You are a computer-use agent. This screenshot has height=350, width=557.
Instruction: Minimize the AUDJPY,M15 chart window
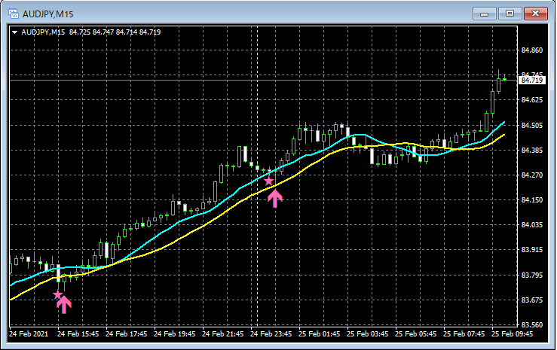click(x=484, y=14)
